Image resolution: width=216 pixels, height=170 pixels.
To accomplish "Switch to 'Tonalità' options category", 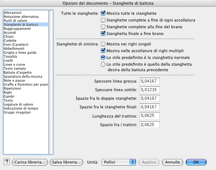I will tap(10, 56).
